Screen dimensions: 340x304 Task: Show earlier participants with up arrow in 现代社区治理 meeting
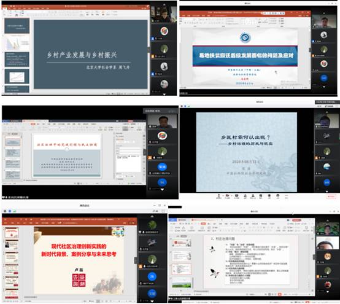152,216
